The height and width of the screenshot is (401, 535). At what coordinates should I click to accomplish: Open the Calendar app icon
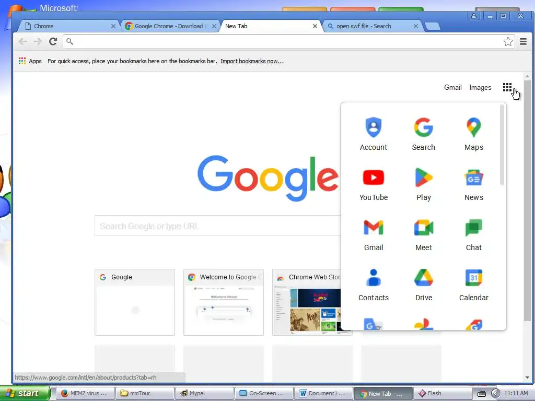point(473,285)
